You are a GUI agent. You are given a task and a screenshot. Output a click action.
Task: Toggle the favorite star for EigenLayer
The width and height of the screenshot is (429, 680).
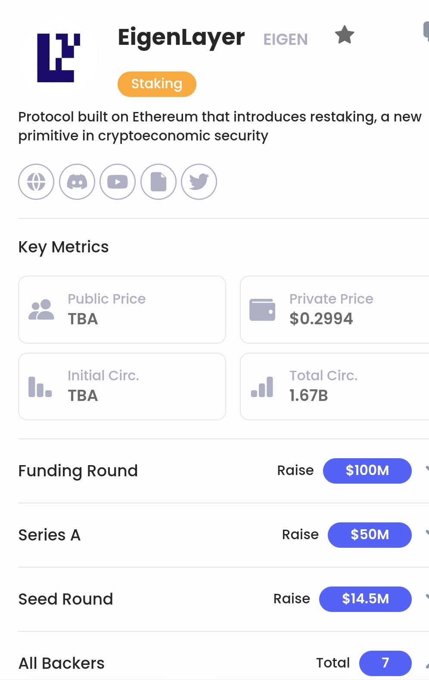(x=345, y=35)
